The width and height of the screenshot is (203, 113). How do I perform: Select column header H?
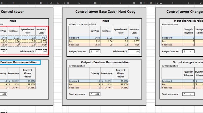tap(41, 3)
